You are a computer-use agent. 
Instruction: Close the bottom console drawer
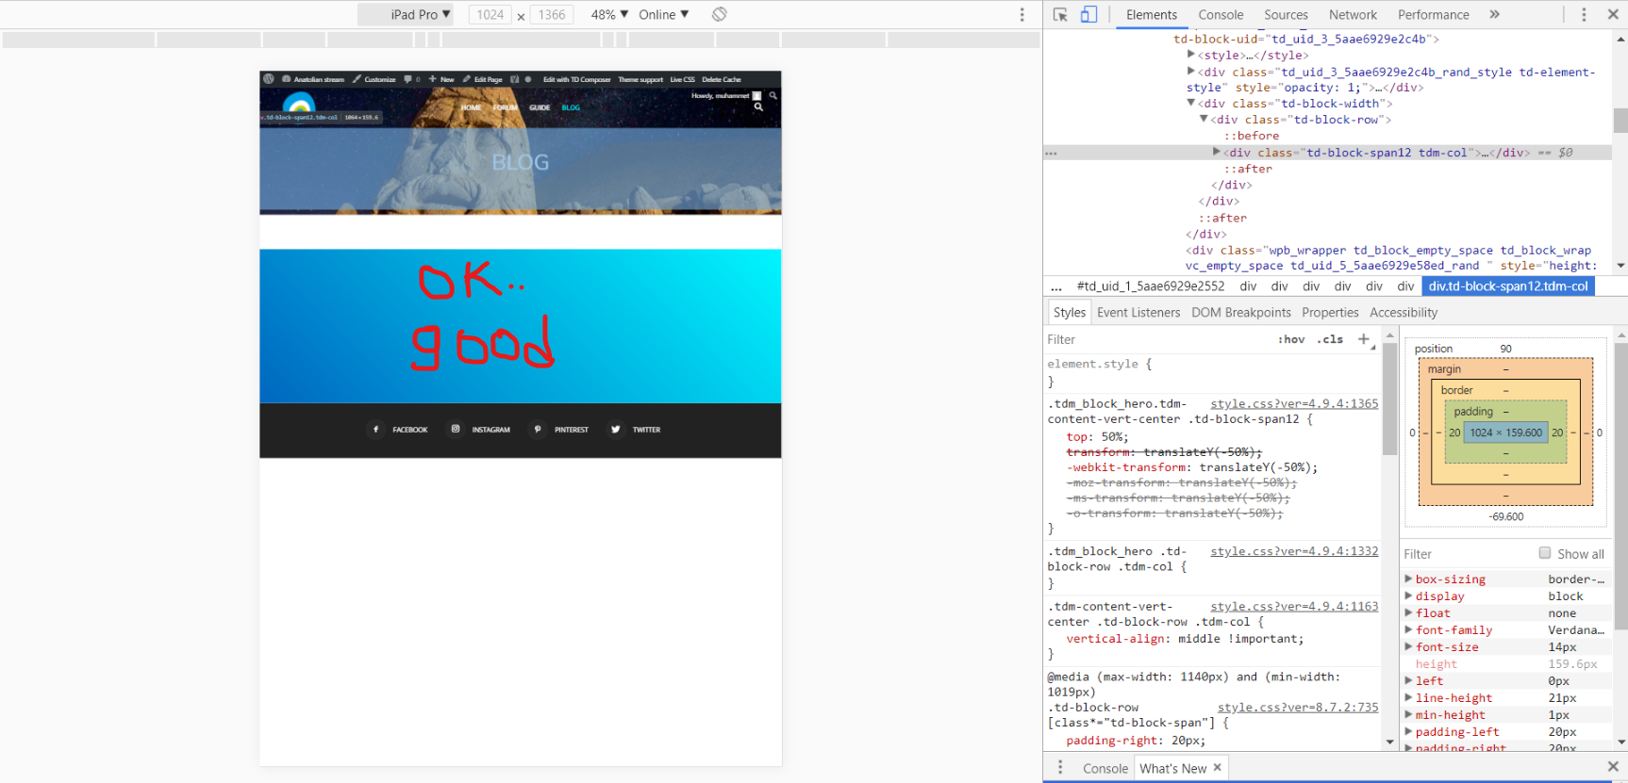tap(1613, 767)
